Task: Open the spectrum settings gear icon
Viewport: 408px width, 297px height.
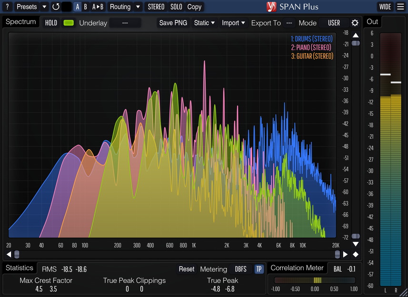Action: click(x=355, y=23)
